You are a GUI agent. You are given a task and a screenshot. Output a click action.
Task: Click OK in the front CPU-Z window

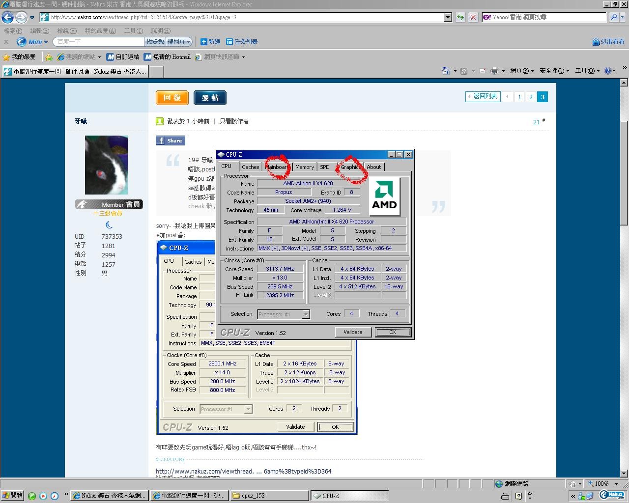pyautogui.click(x=393, y=332)
